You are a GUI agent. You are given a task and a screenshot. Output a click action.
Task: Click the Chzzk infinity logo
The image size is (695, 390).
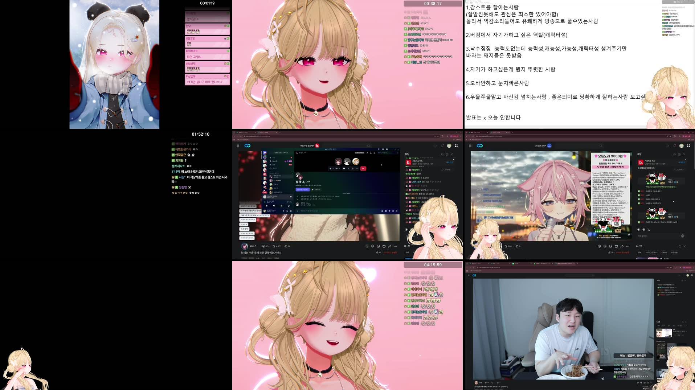pyautogui.click(x=248, y=145)
